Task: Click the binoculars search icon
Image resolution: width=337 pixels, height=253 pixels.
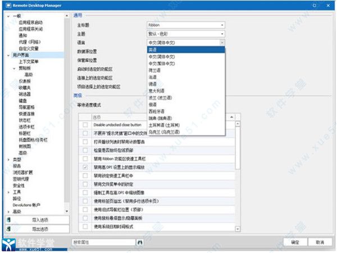Action: tap(140, 242)
